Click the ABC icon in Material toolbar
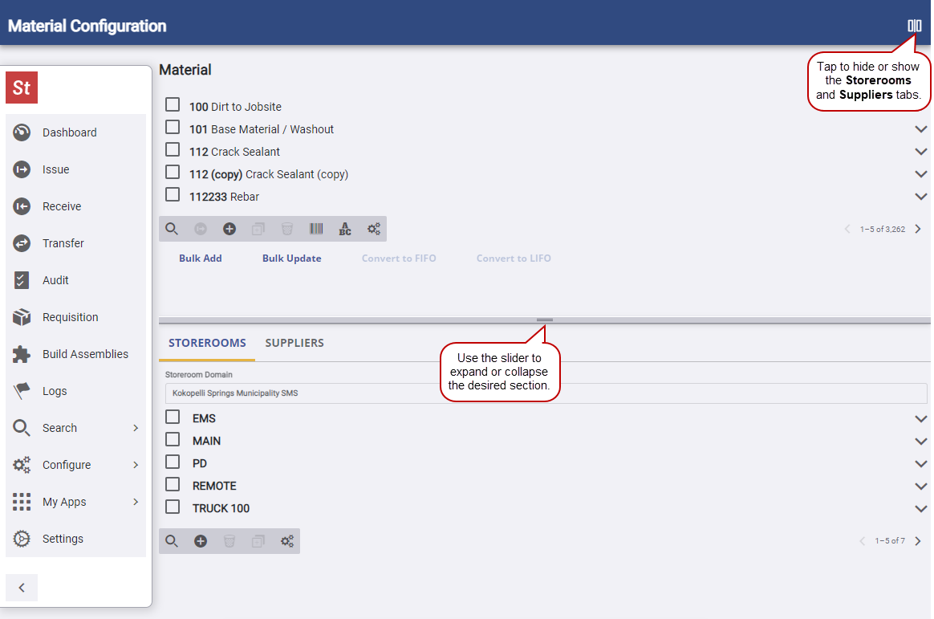Viewport: 934px width, 619px height. coord(345,229)
